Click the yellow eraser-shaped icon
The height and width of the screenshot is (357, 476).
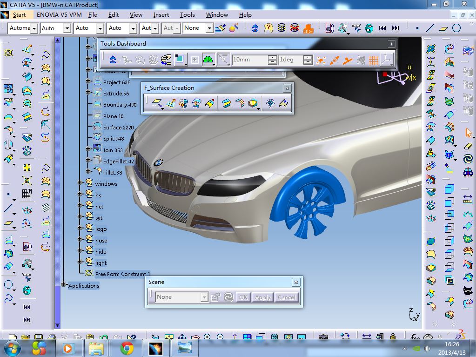pyautogui.click(x=469, y=146)
